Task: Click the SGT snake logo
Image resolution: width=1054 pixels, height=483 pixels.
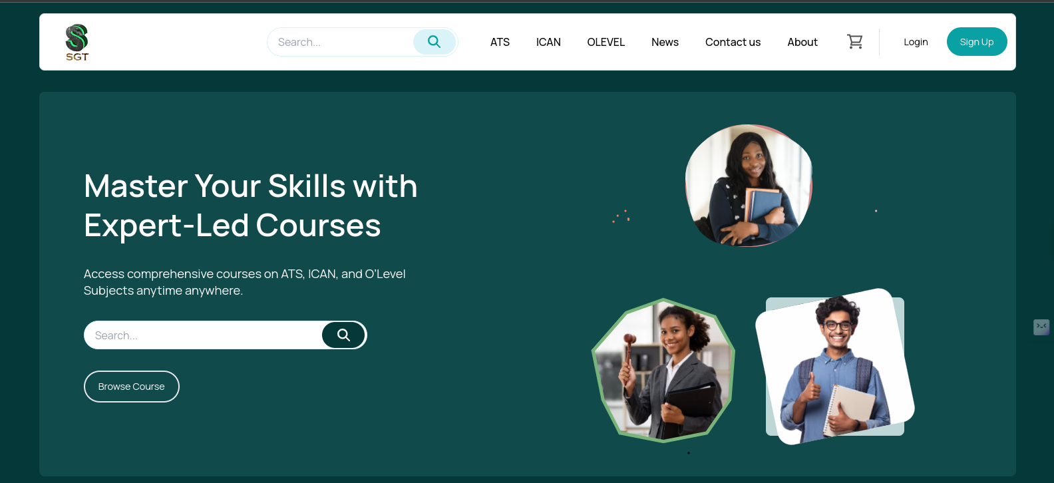Action: [x=77, y=43]
